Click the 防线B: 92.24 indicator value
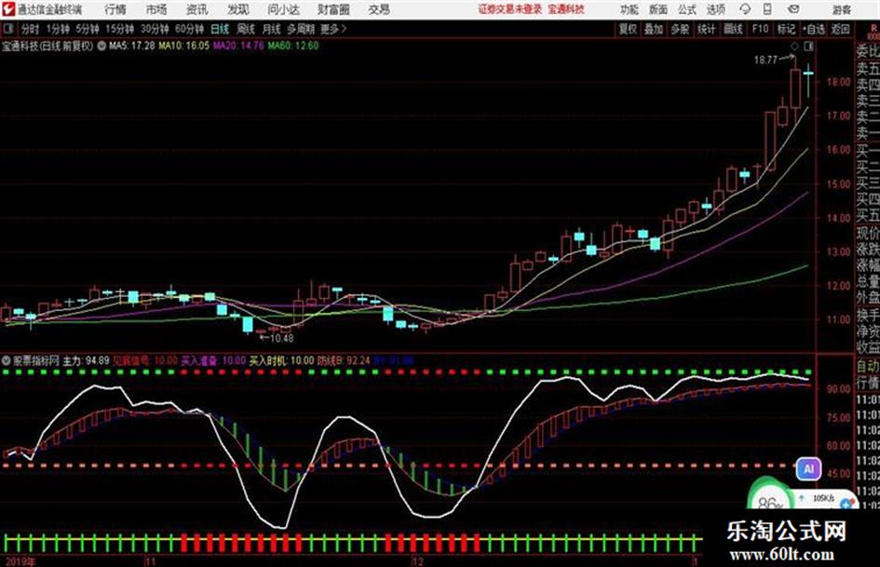The image size is (880, 567). click(x=344, y=360)
